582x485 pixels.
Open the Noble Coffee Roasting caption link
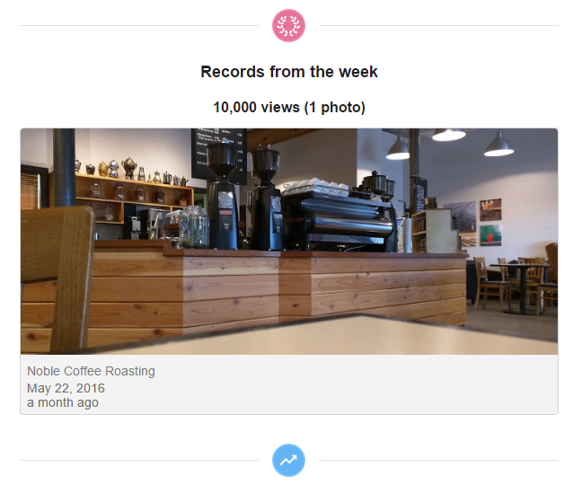(x=91, y=371)
